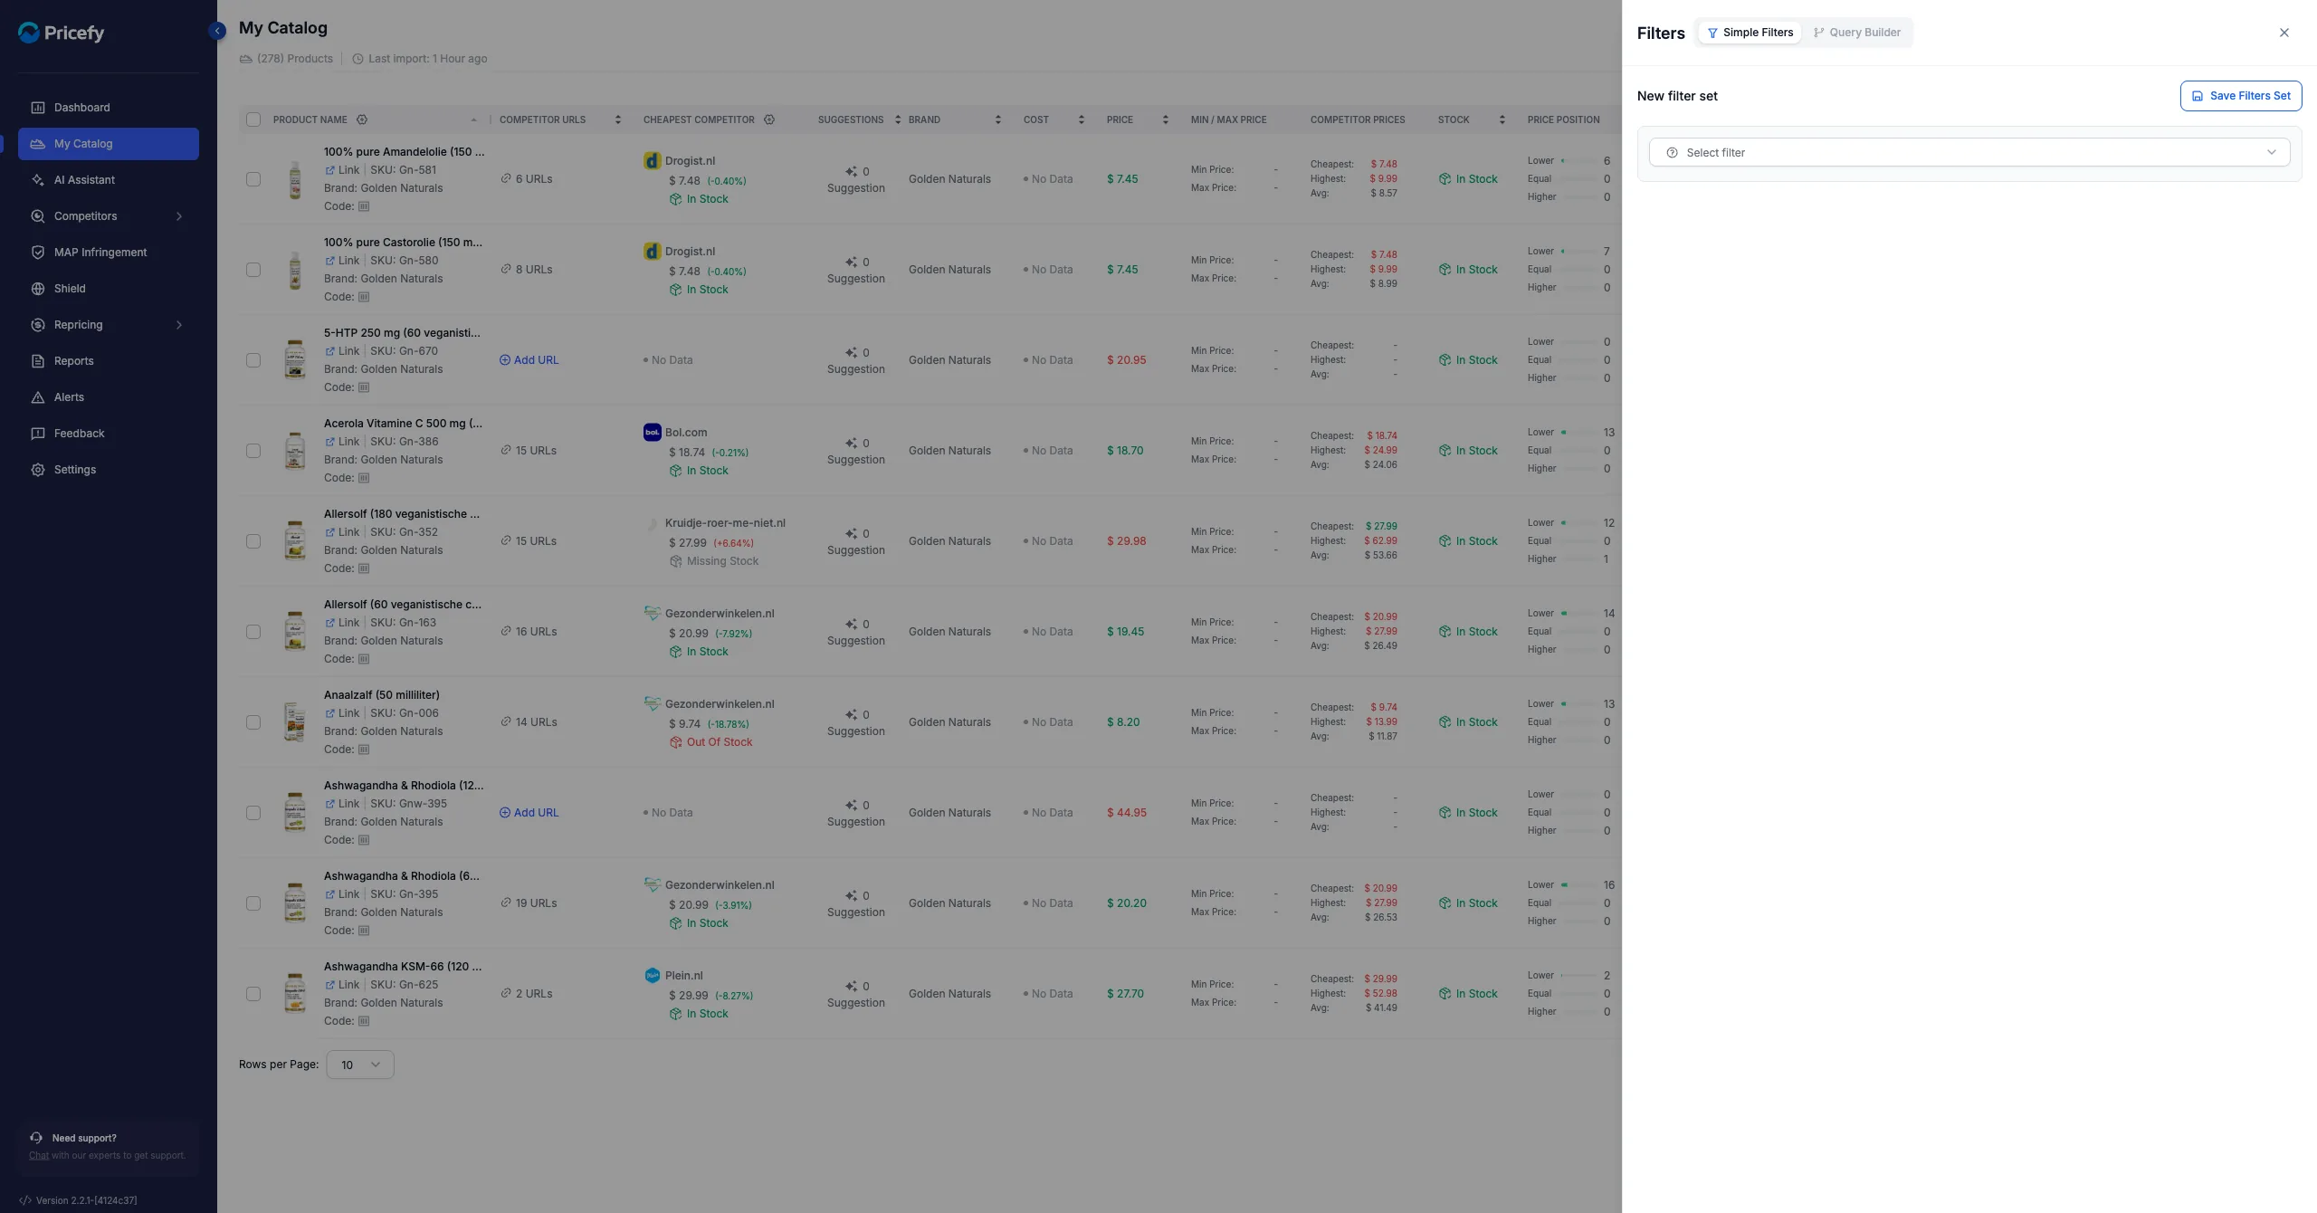Open MAP Infringement page
Image resolution: width=2317 pixels, height=1213 pixels.
(109, 253)
